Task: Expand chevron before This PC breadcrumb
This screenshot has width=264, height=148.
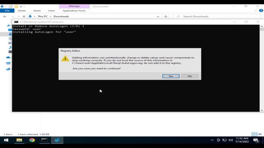Action: coord(35,16)
